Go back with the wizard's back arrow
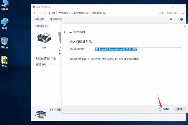This screenshot has height=125, width=188. point(65,32)
